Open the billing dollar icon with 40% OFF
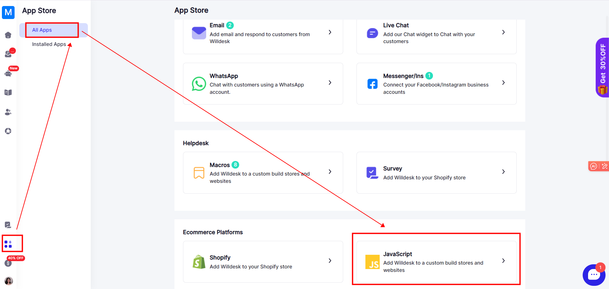The image size is (609, 289). (8, 263)
